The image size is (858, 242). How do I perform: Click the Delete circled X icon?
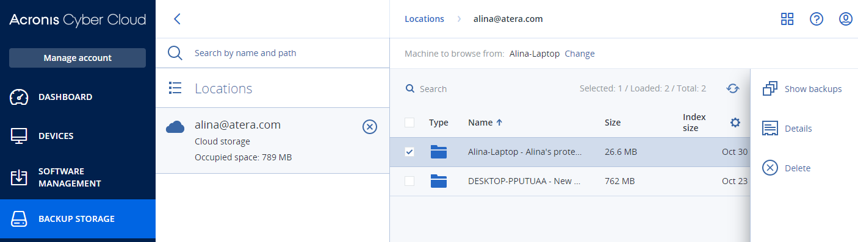click(x=770, y=168)
